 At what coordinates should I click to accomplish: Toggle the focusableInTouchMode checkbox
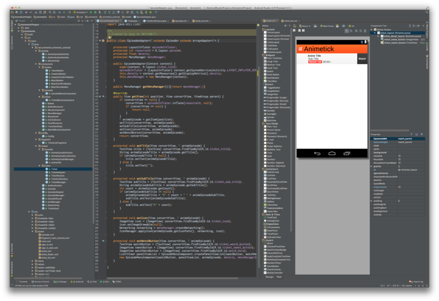pos(399,162)
